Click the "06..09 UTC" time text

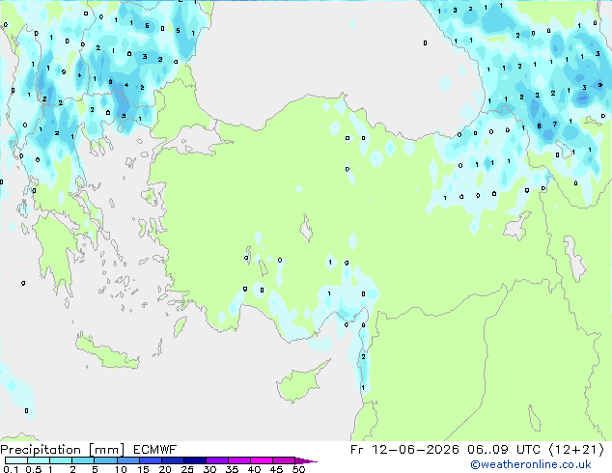coord(504,450)
